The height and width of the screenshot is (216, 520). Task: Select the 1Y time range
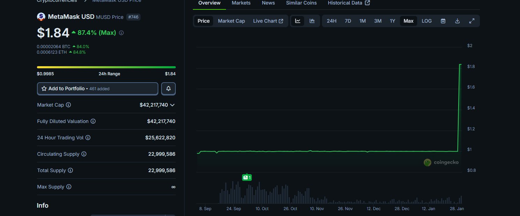392,21
